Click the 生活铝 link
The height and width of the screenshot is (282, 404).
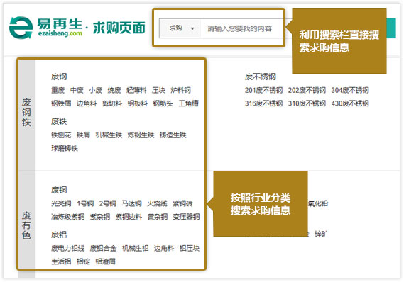point(61,261)
